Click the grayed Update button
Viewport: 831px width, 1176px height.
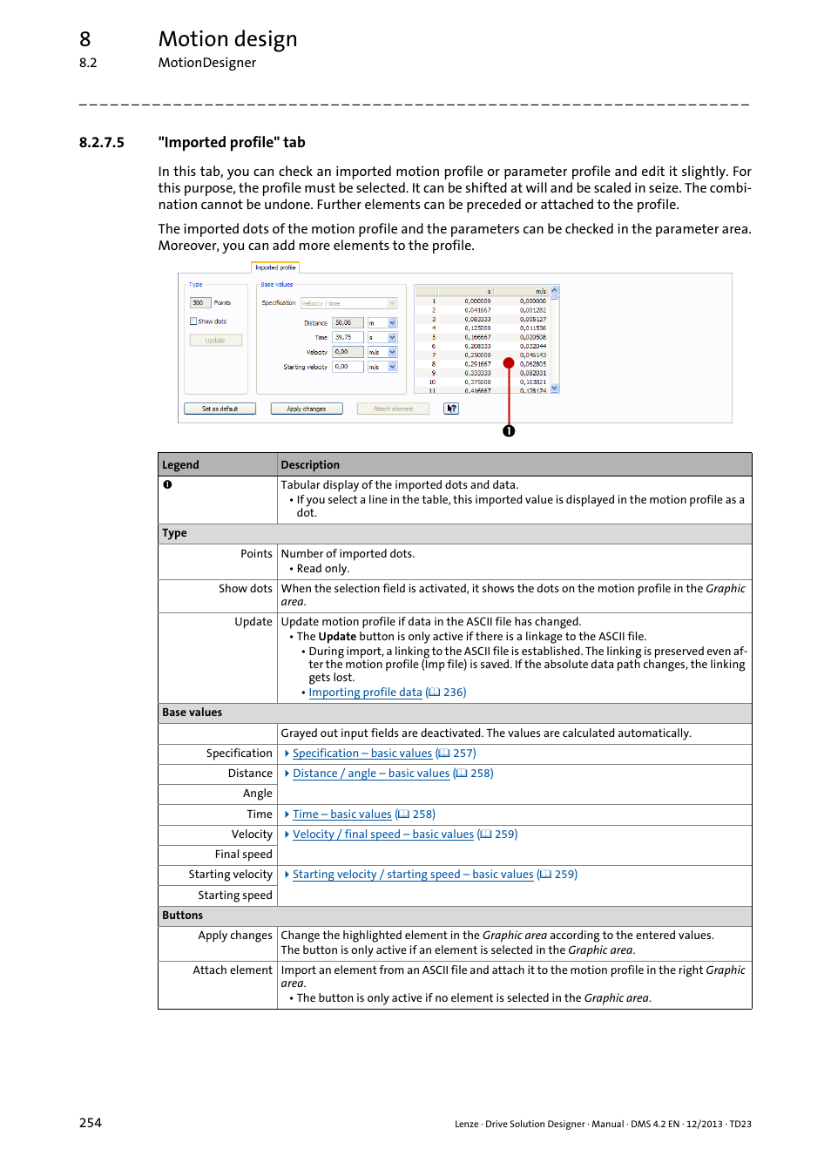tap(215, 341)
